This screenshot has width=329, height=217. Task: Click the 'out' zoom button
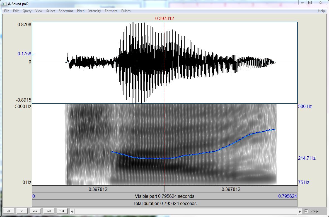point(35,211)
